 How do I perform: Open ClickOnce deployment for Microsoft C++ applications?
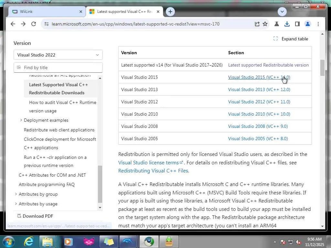[x=60, y=143]
